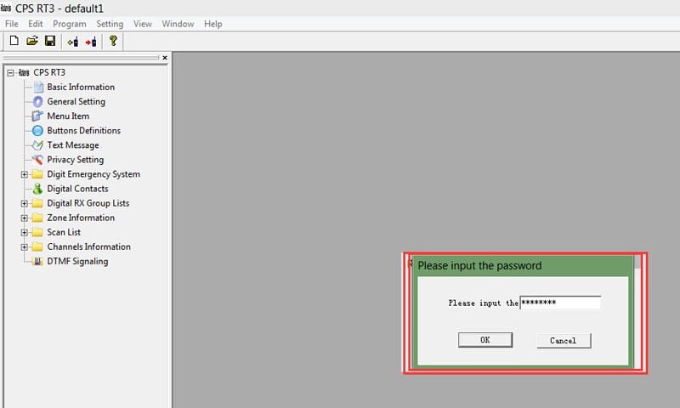The height and width of the screenshot is (408, 680).
Task: Select the Digital RX Group Lists label
Action: tap(88, 203)
